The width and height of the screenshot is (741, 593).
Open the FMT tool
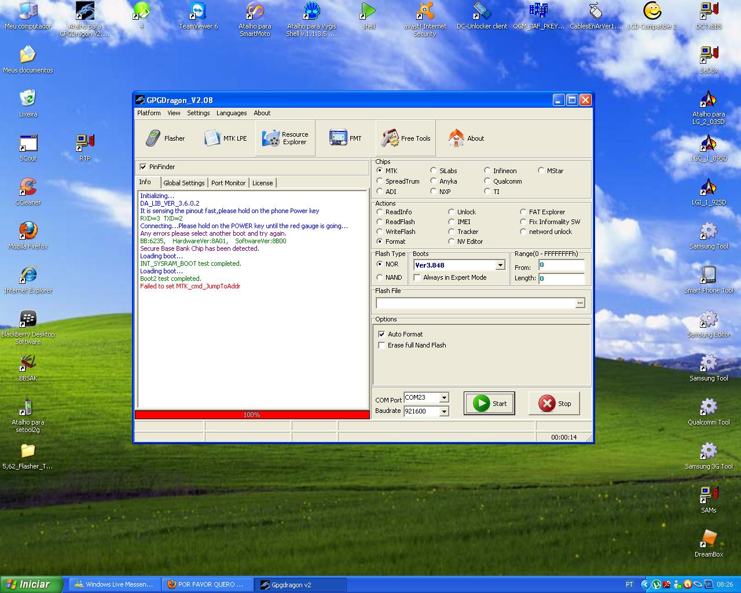tap(346, 138)
